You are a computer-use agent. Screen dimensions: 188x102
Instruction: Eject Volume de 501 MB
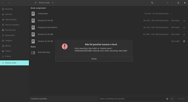[x=184, y=34]
